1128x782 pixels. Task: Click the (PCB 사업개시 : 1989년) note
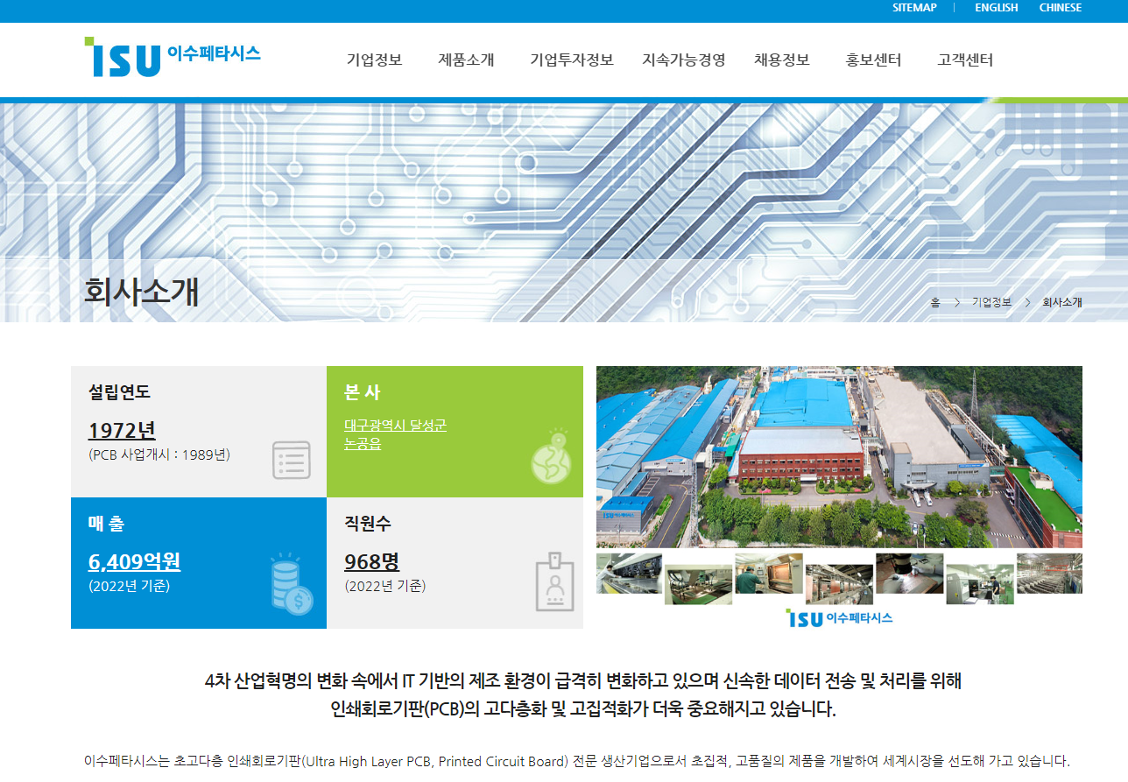pyautogui.click(x=159, y=454)
